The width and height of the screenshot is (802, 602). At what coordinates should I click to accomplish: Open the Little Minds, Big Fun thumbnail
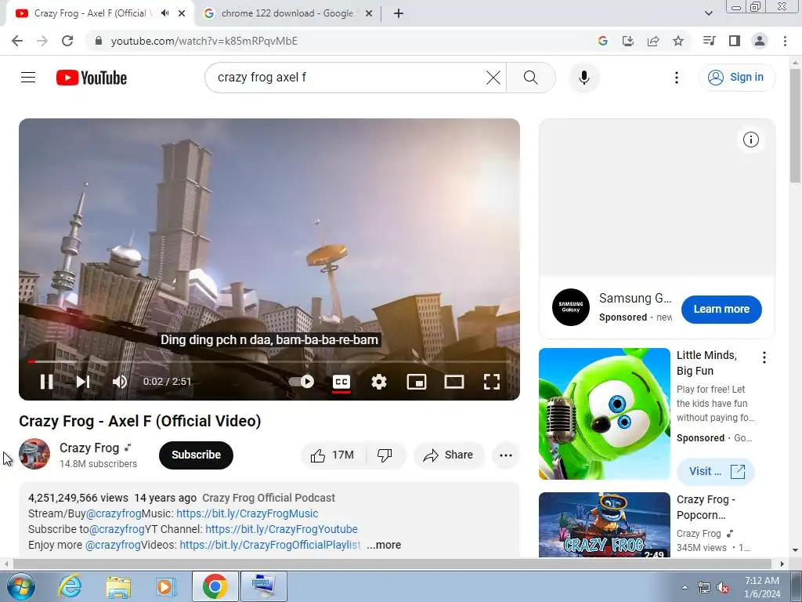604,414
